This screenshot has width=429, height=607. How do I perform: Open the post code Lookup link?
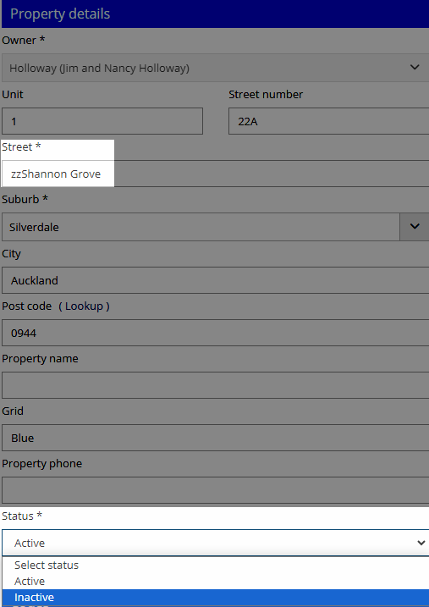(x=84, y=306)
